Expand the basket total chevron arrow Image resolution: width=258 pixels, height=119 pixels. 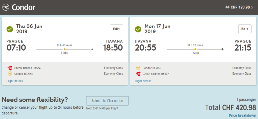pos(252,8)
